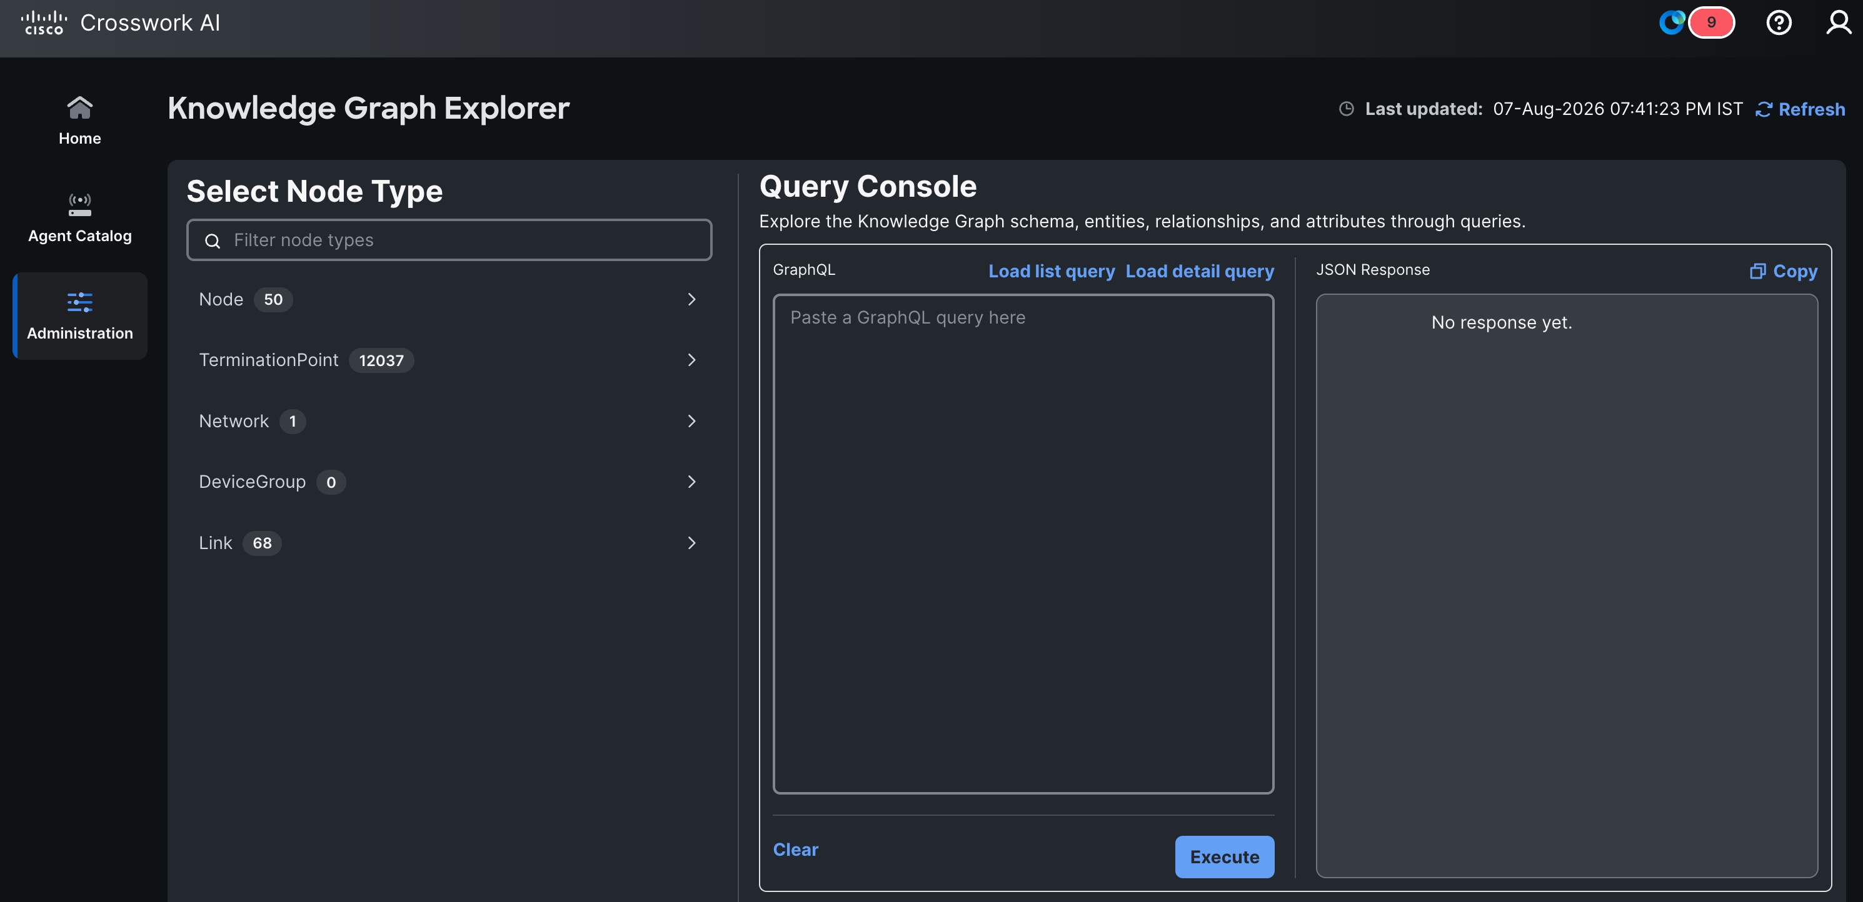
Task: Execute the GraphQL query
Action: [1225, 857]
